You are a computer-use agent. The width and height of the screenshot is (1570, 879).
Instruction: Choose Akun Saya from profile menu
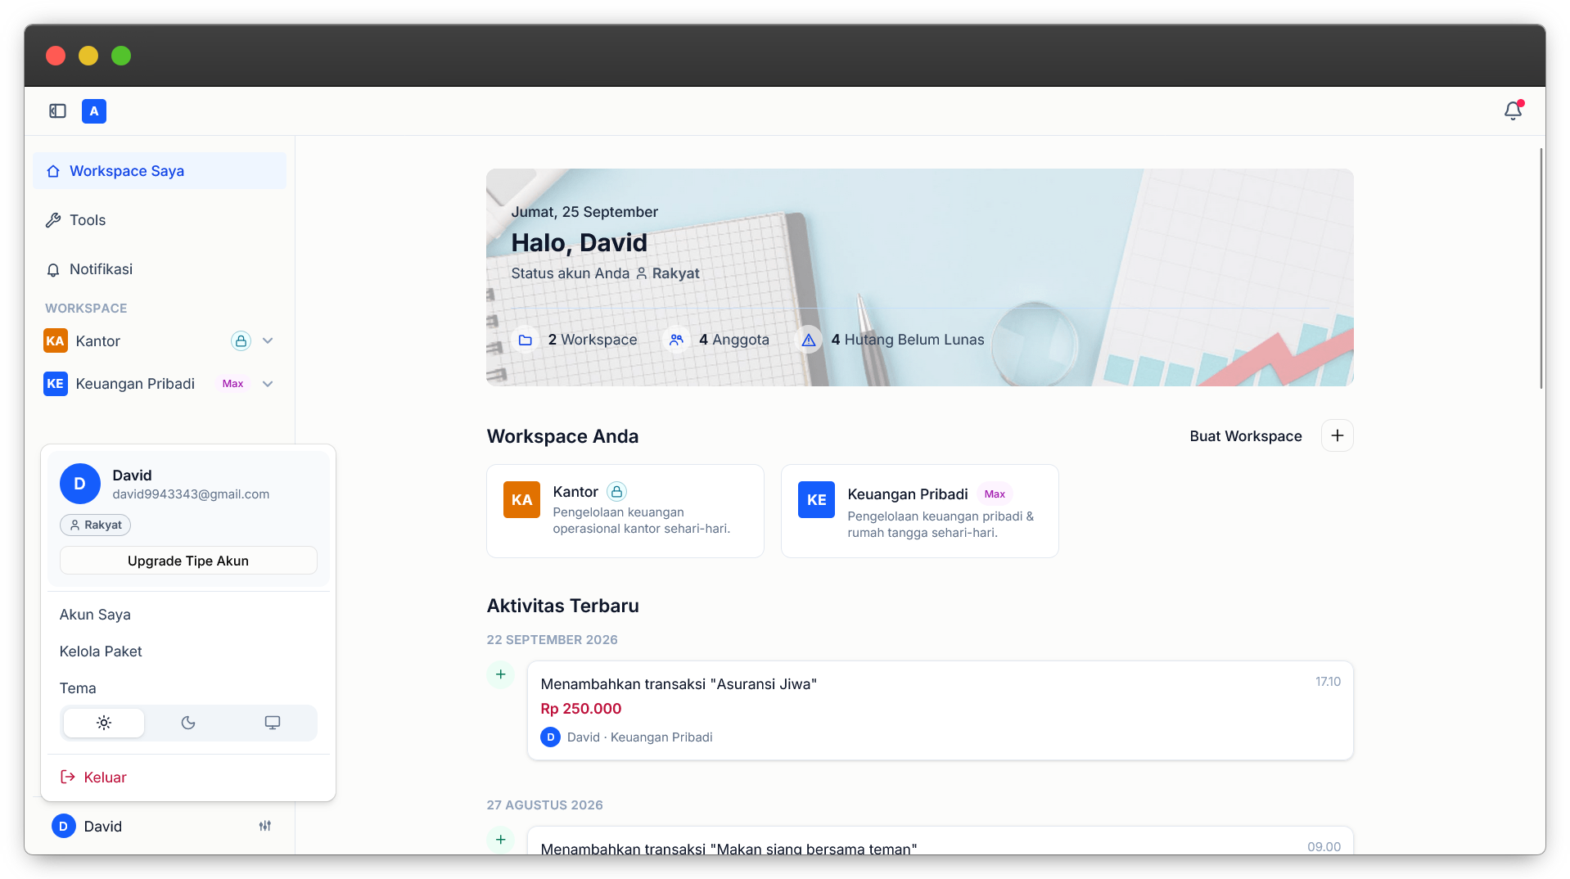[x=188, y=615]
